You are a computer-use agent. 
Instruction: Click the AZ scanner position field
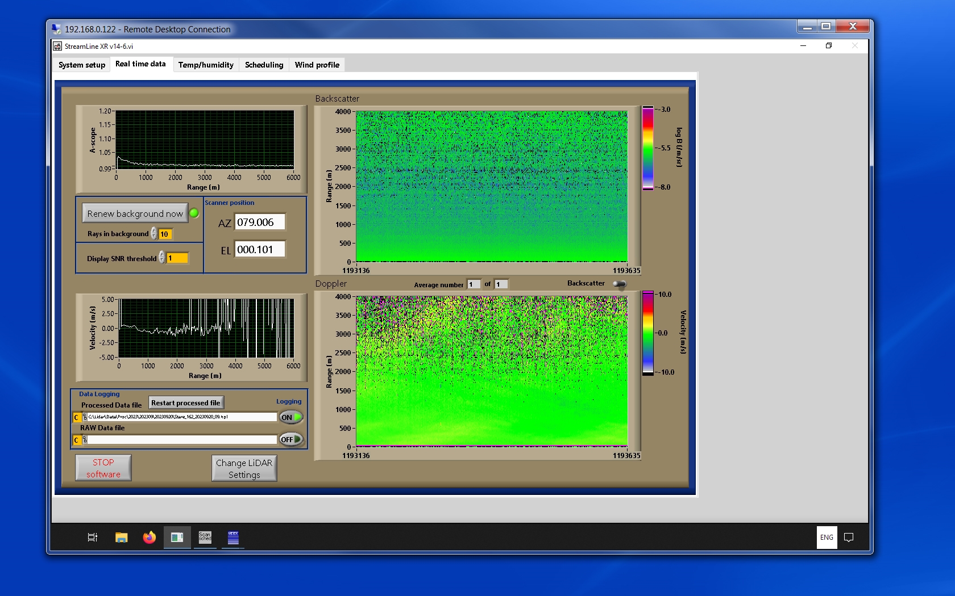click(x=260, y=223)
